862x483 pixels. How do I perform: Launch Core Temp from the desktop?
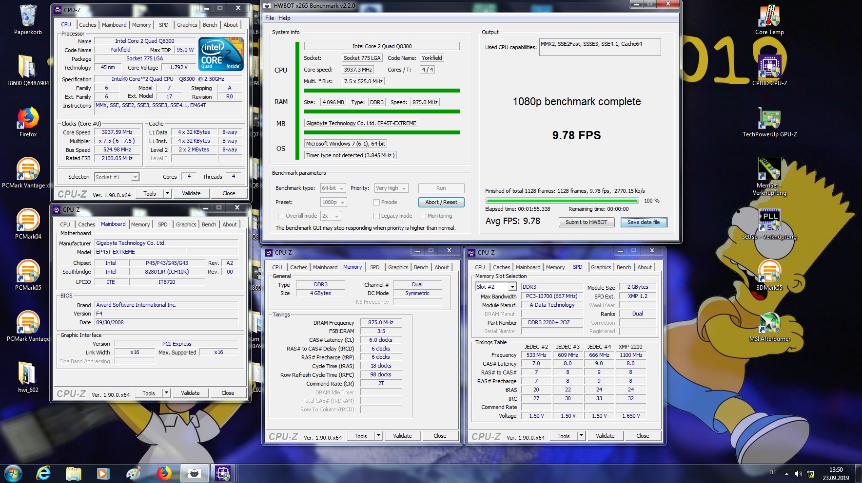pos(769,16)
